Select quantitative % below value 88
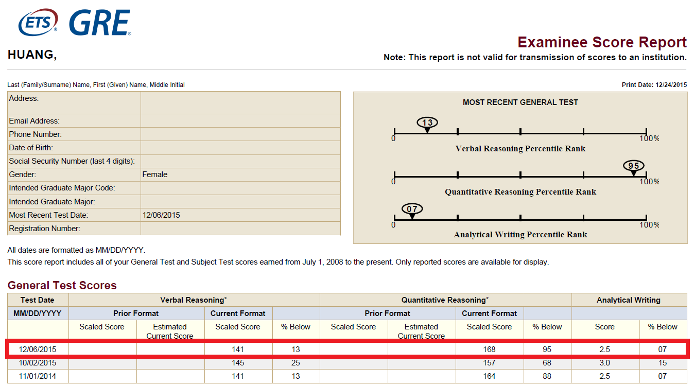 pyautogui.click(x=547, y=376)
